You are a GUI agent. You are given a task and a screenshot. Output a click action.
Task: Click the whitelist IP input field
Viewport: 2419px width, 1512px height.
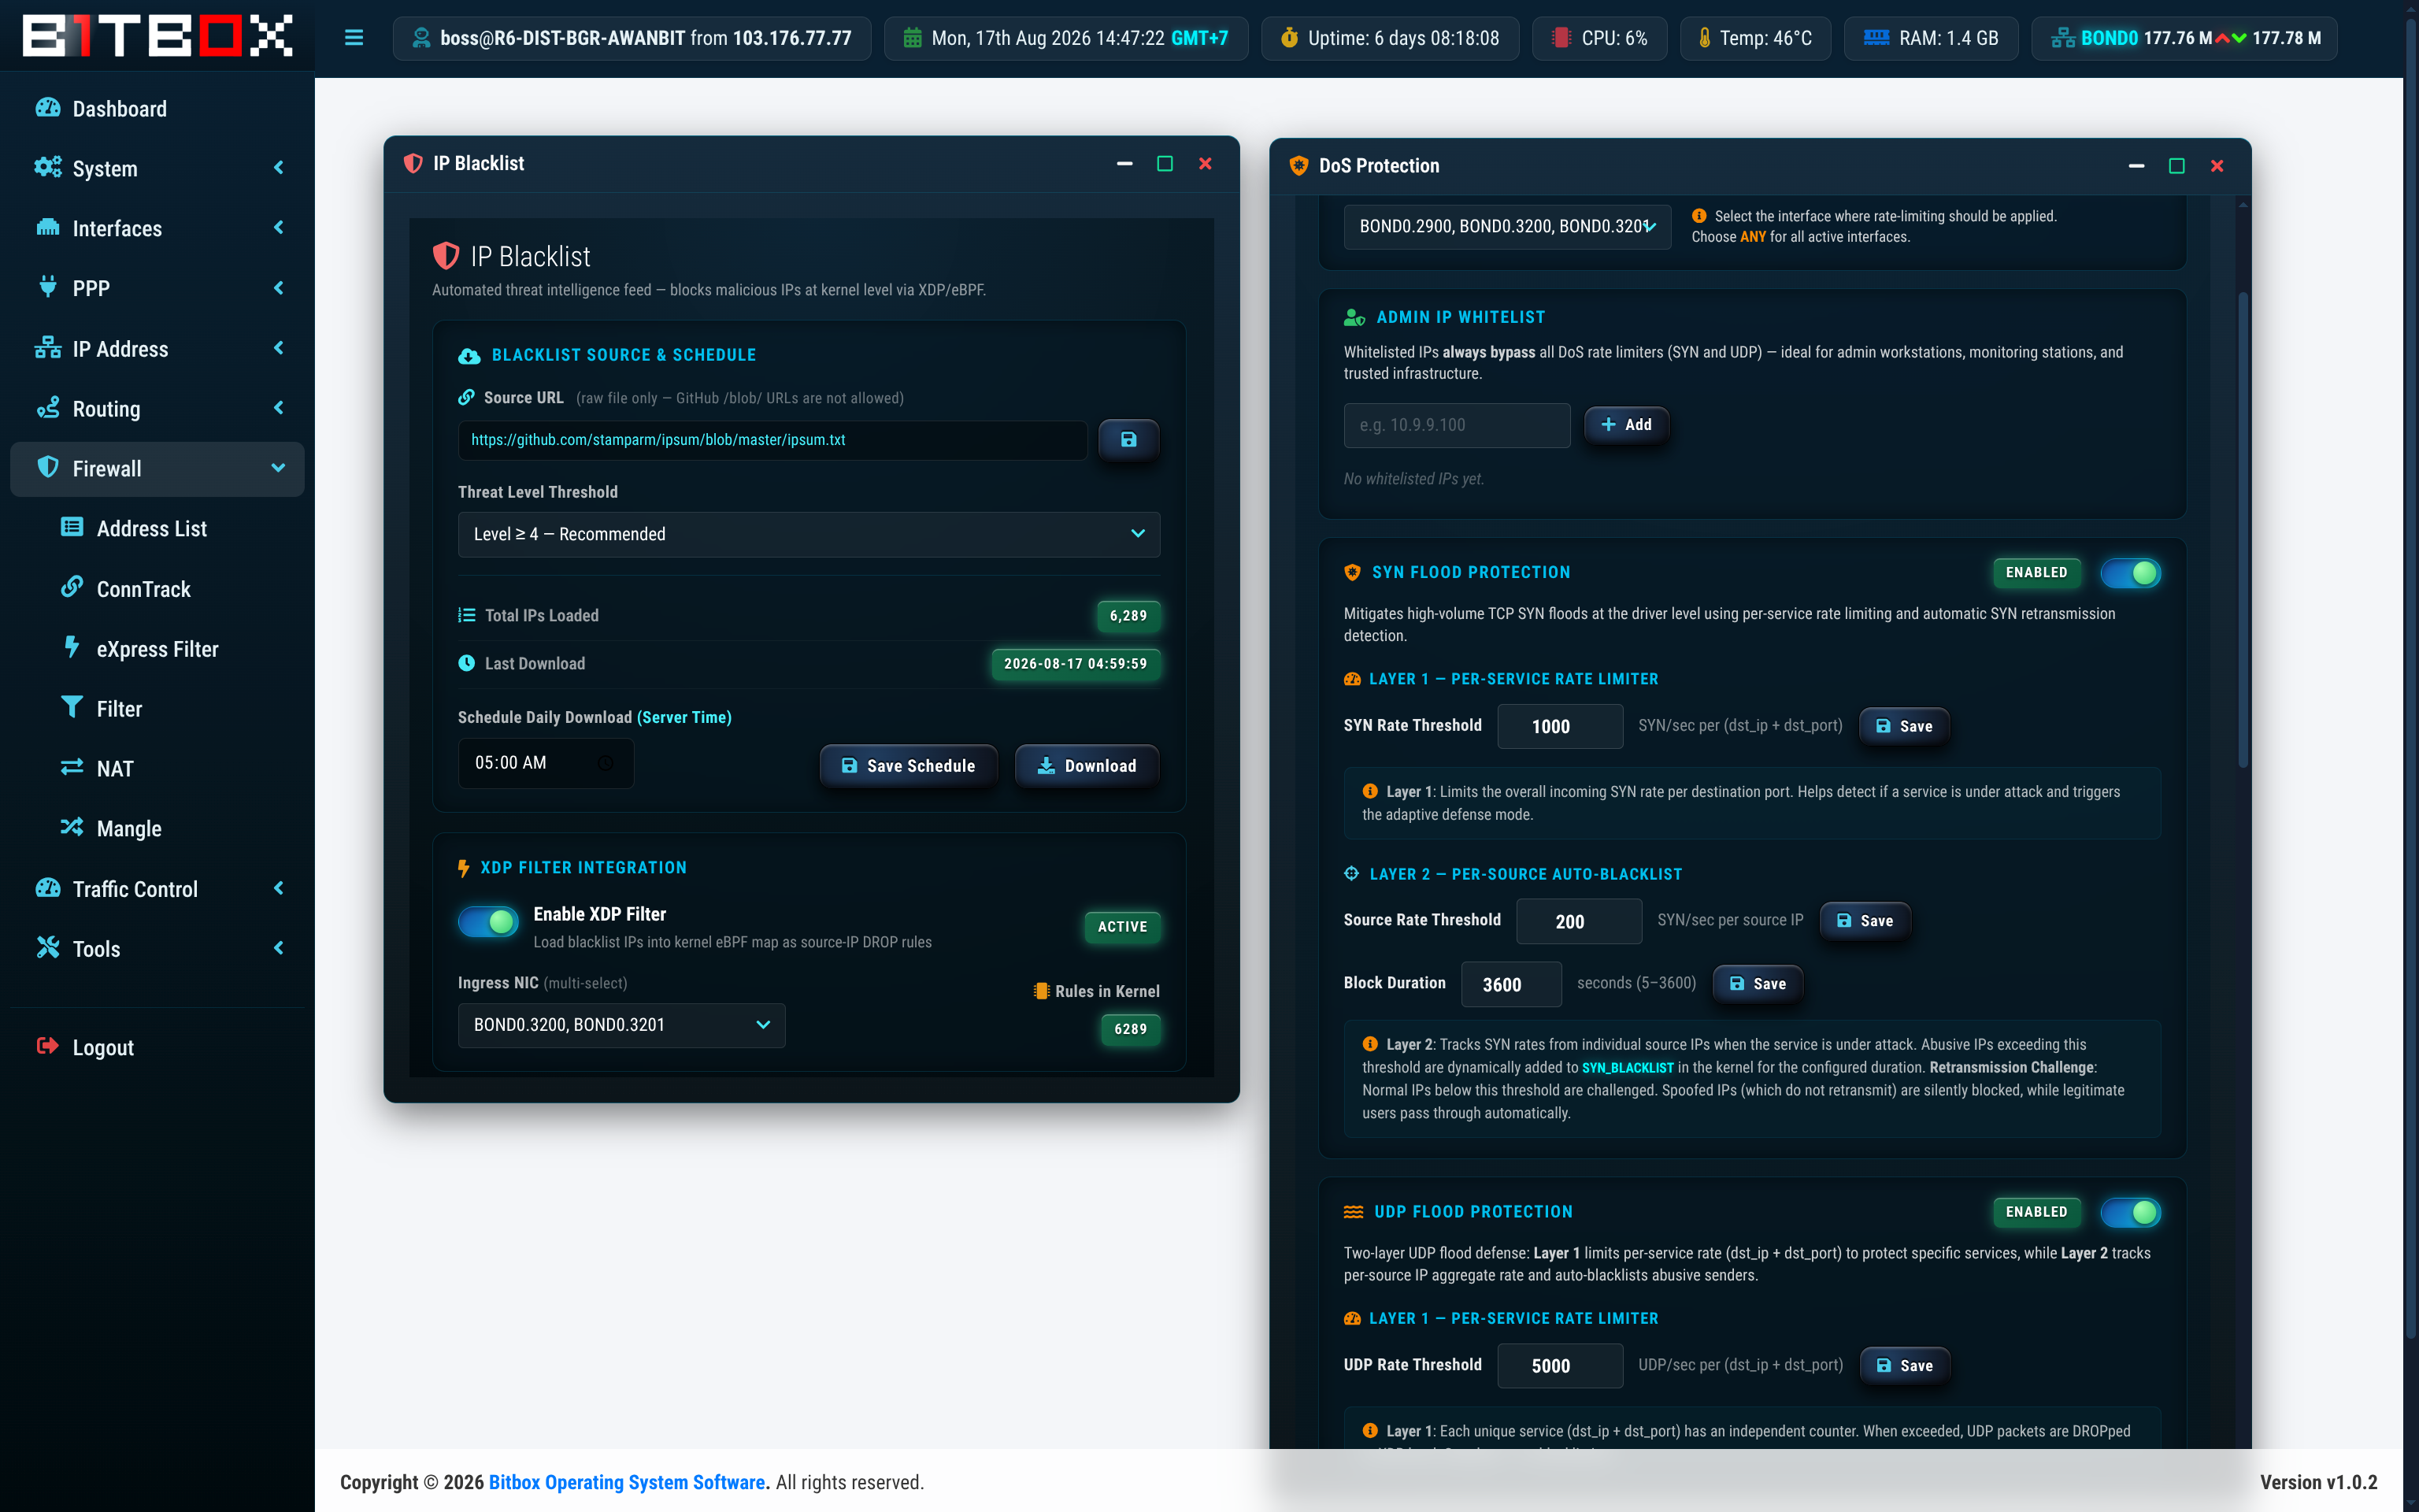[1457, 425]
